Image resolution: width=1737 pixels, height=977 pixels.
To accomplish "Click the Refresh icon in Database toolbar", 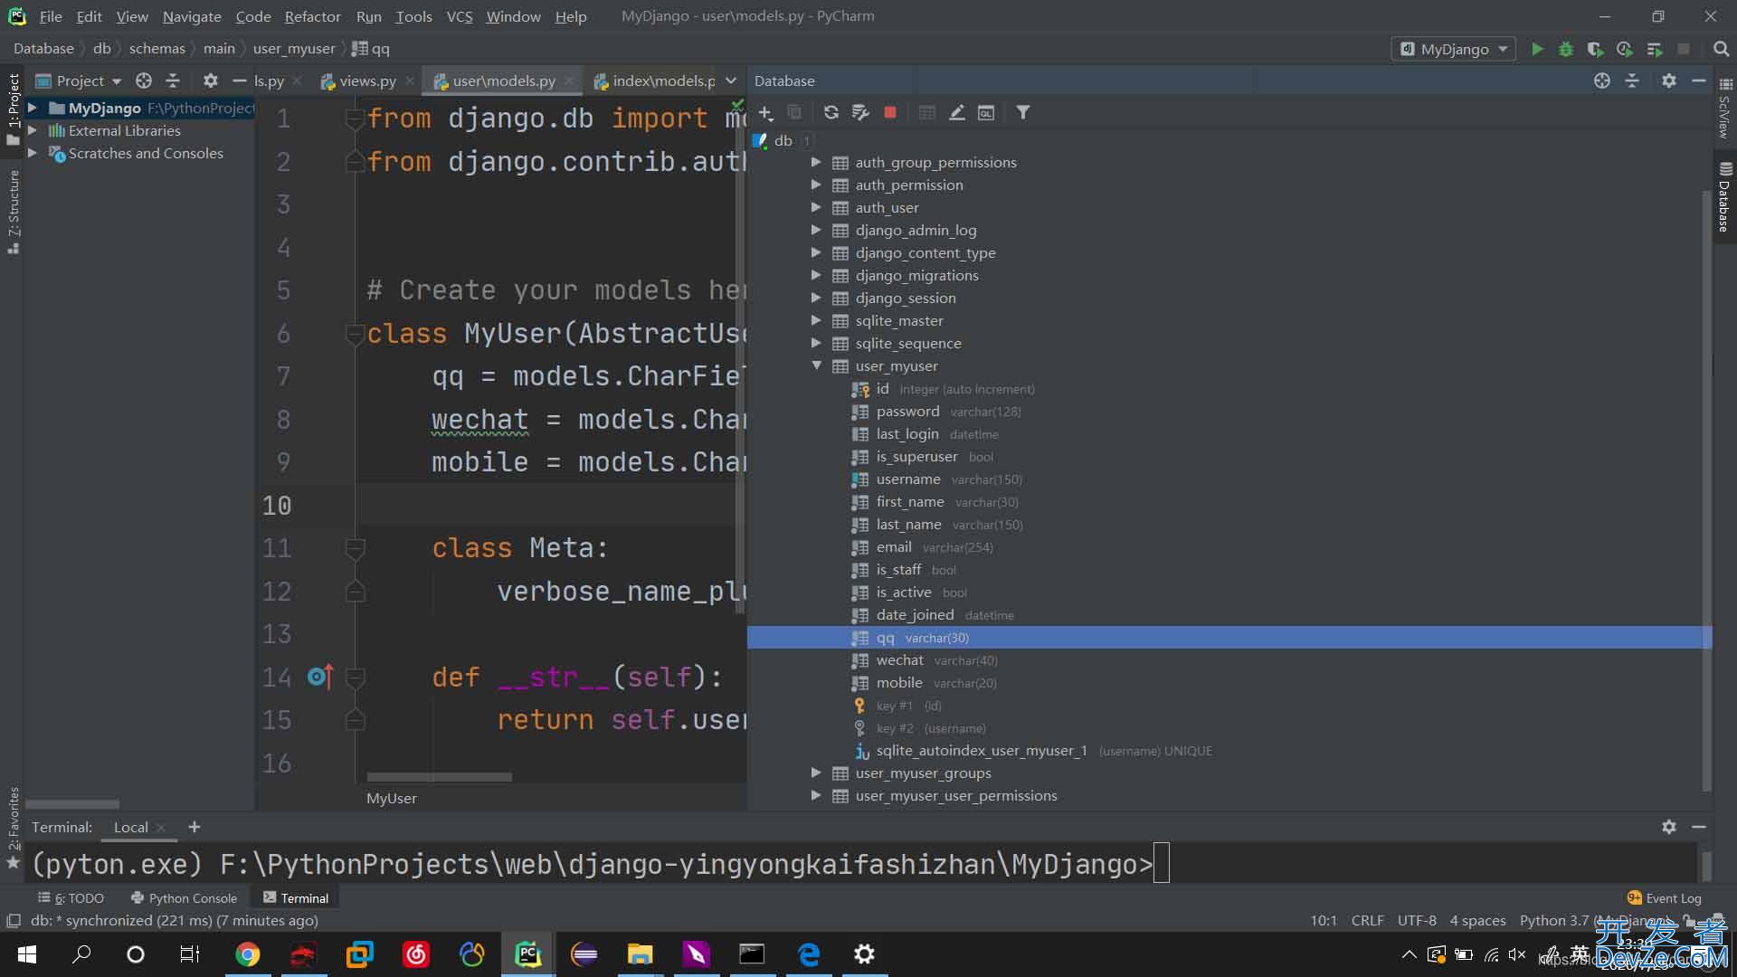I will pyautogui.click(x=831, y=112).
